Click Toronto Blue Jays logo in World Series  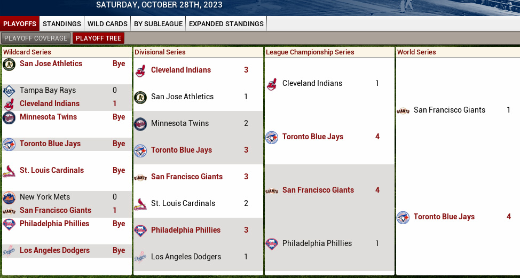(403, 217)
